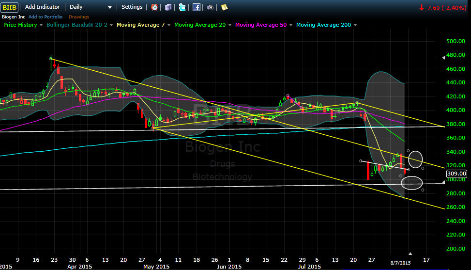471x270 pixels.
Task: Expand Moving Average 200 dropdown arrow
Action: (355, 25)
